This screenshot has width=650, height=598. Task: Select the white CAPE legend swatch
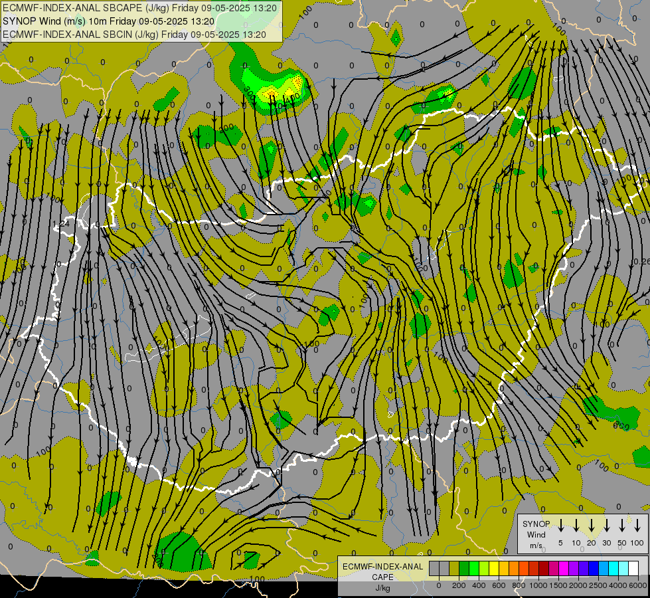point(633,569)
